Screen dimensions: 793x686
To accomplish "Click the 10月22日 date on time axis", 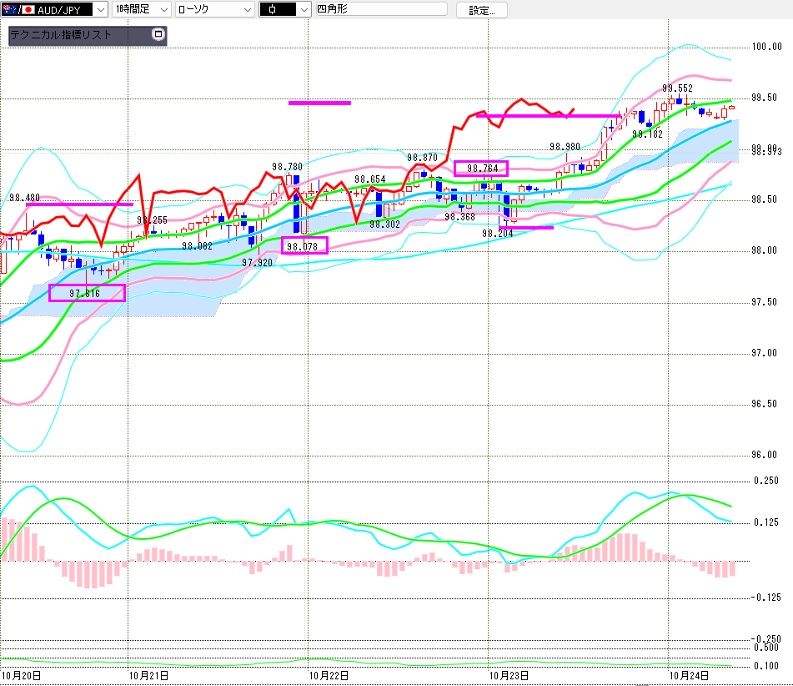I will [328, 674].
